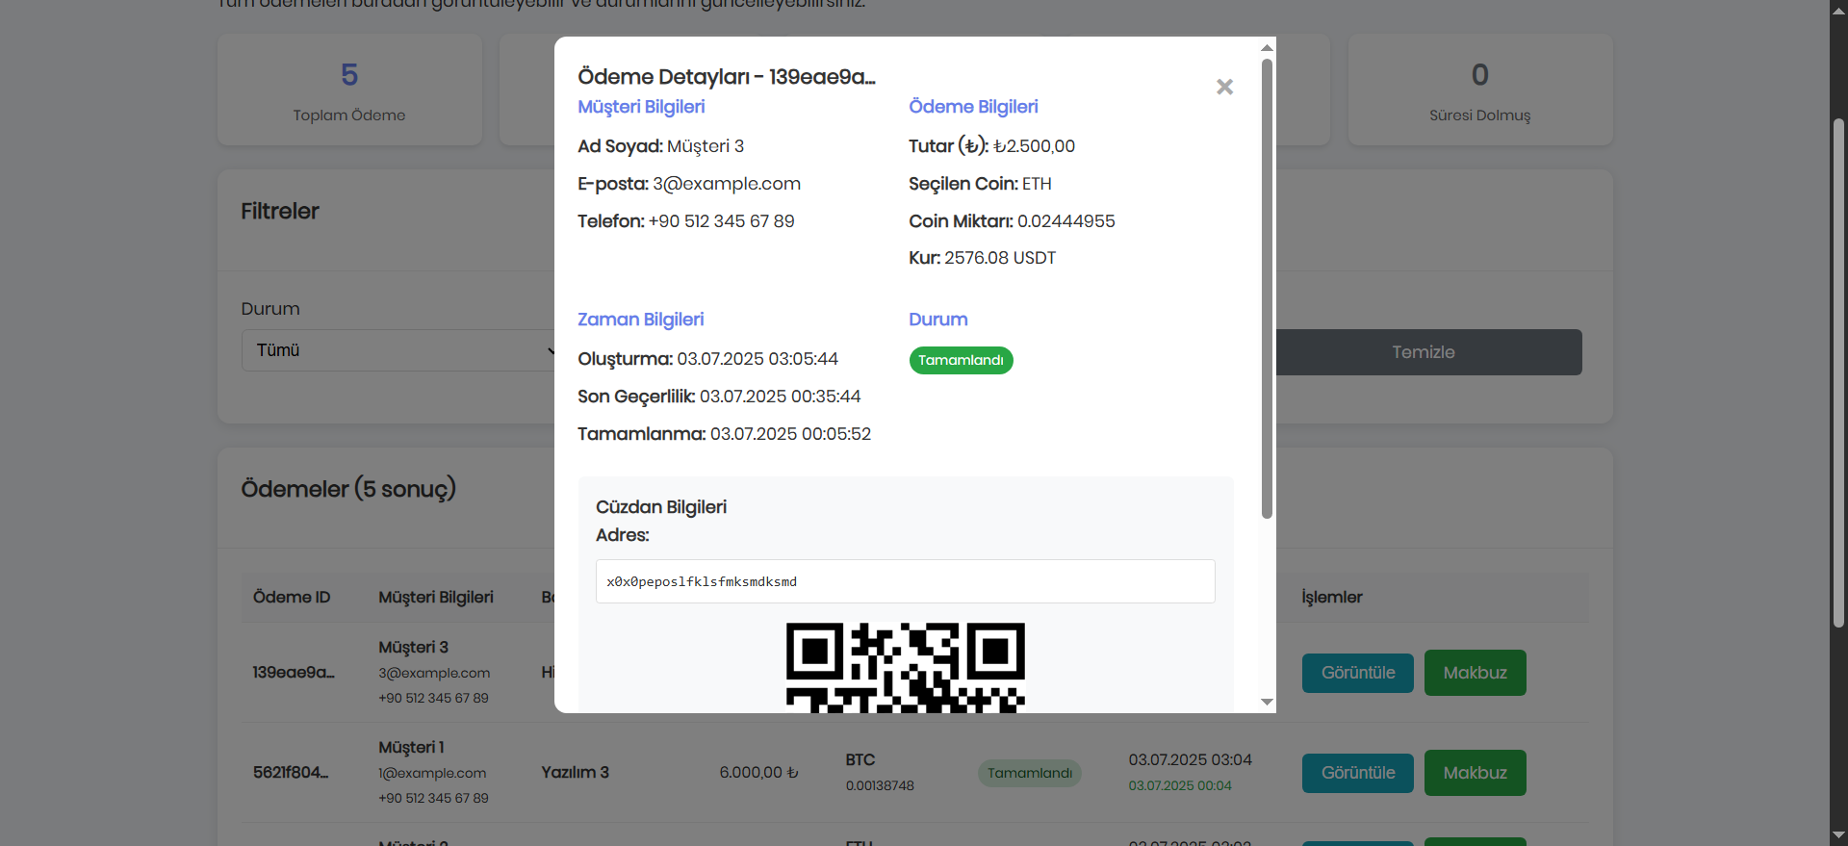Screen dimensions: 1848x846
Task: Click Görüntüle for payment 5621f804
Action: pyautogui.click(x=1357, y=773)
